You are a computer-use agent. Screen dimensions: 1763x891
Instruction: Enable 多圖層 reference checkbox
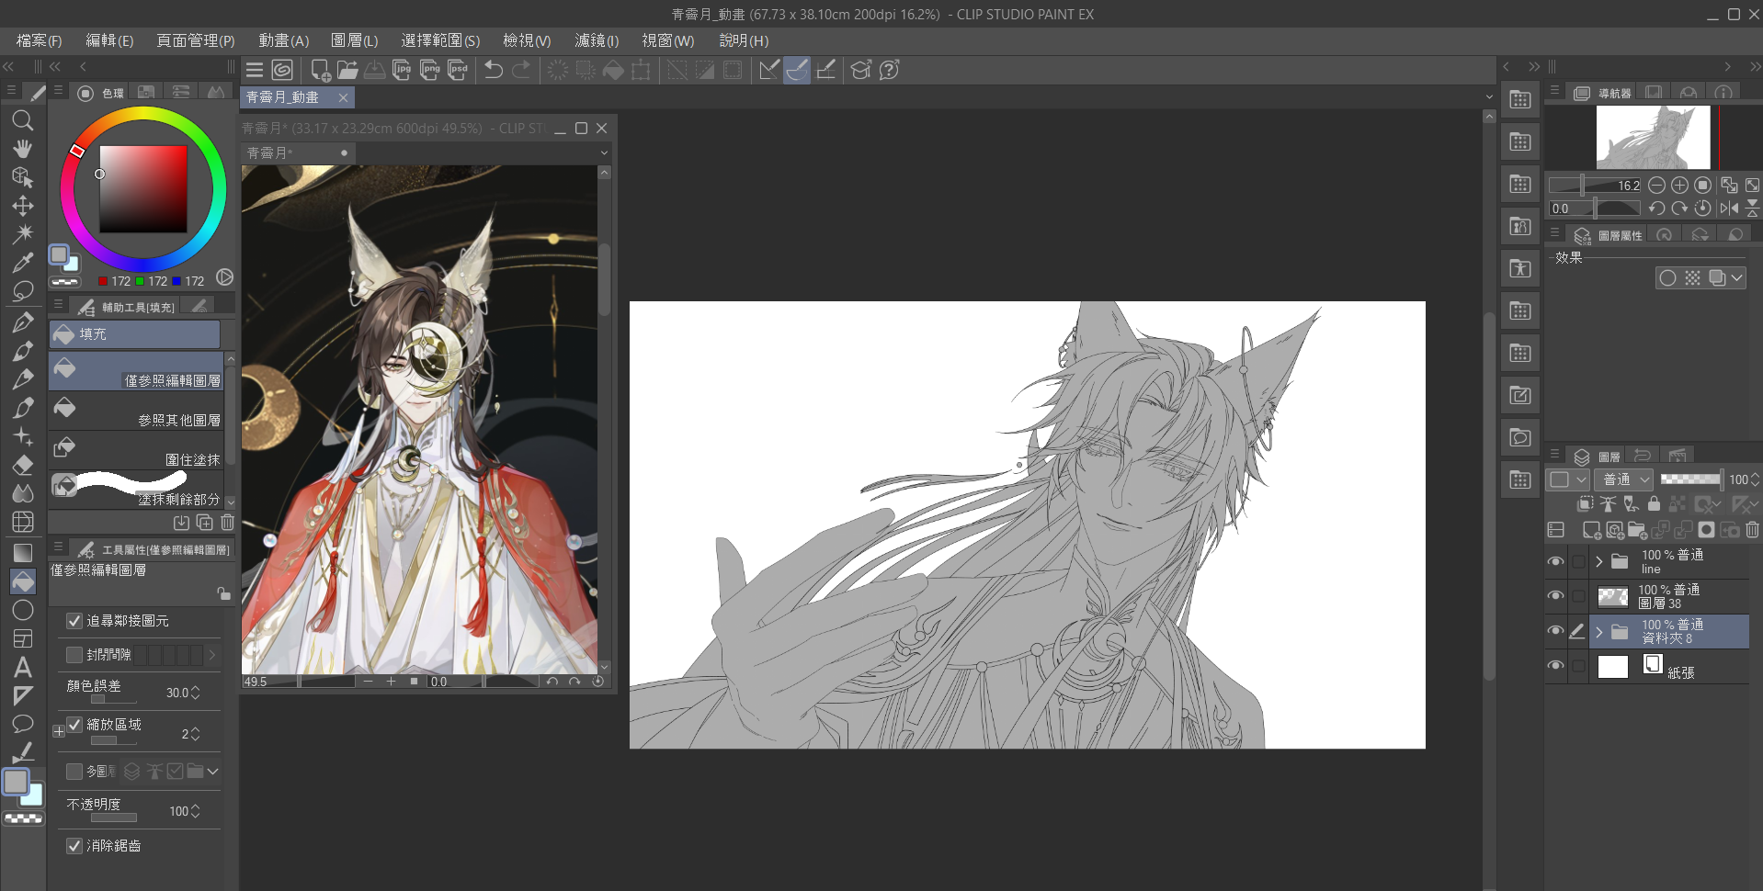pyautogui.click(x=74, y=772)
